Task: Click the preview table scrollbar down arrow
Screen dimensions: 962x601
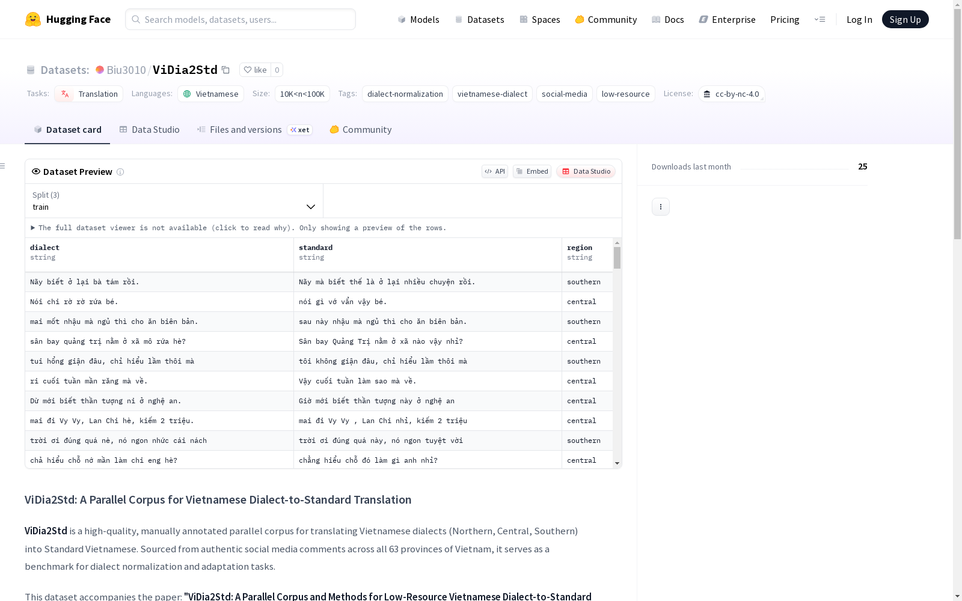Action: click(x=617, y=463)
